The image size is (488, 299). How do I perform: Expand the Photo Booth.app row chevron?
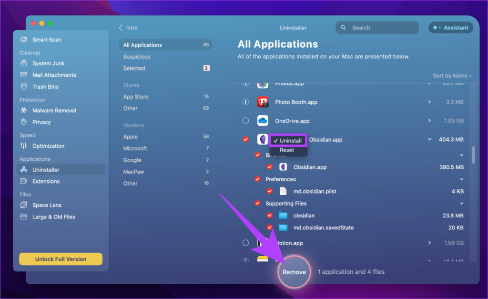pyautogui.click(x=429, y=102)
